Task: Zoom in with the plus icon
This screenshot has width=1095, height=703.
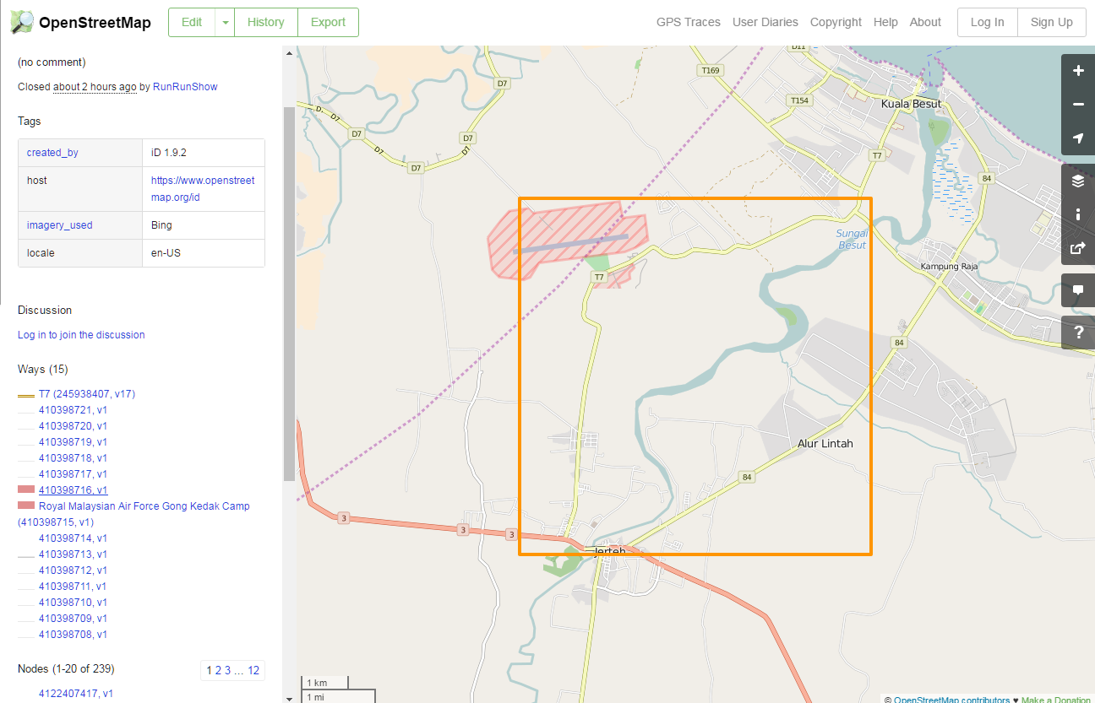Action: 1078,71
